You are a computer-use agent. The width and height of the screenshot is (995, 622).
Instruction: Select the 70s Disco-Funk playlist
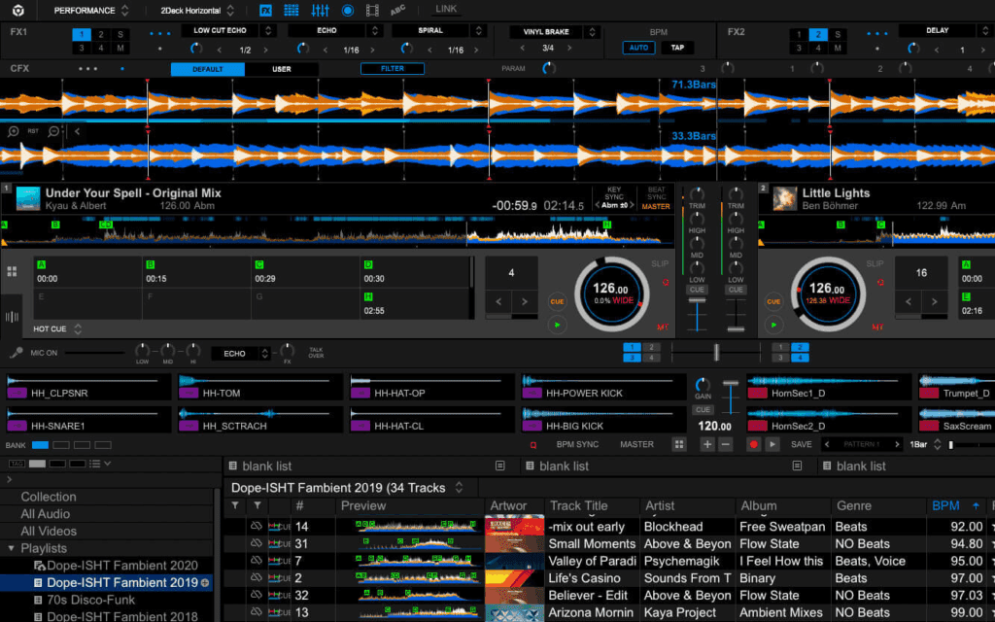pos(89,600)
